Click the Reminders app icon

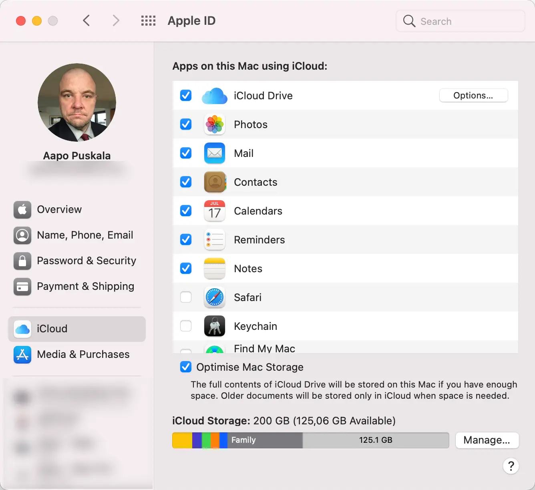pyautogui.click(x=215, y=240)
